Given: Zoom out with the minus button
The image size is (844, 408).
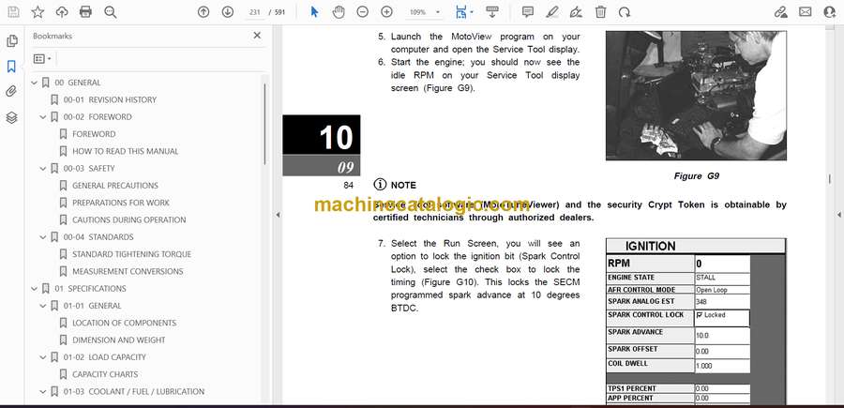Looking at the screenshot, I should coord(363,12).
